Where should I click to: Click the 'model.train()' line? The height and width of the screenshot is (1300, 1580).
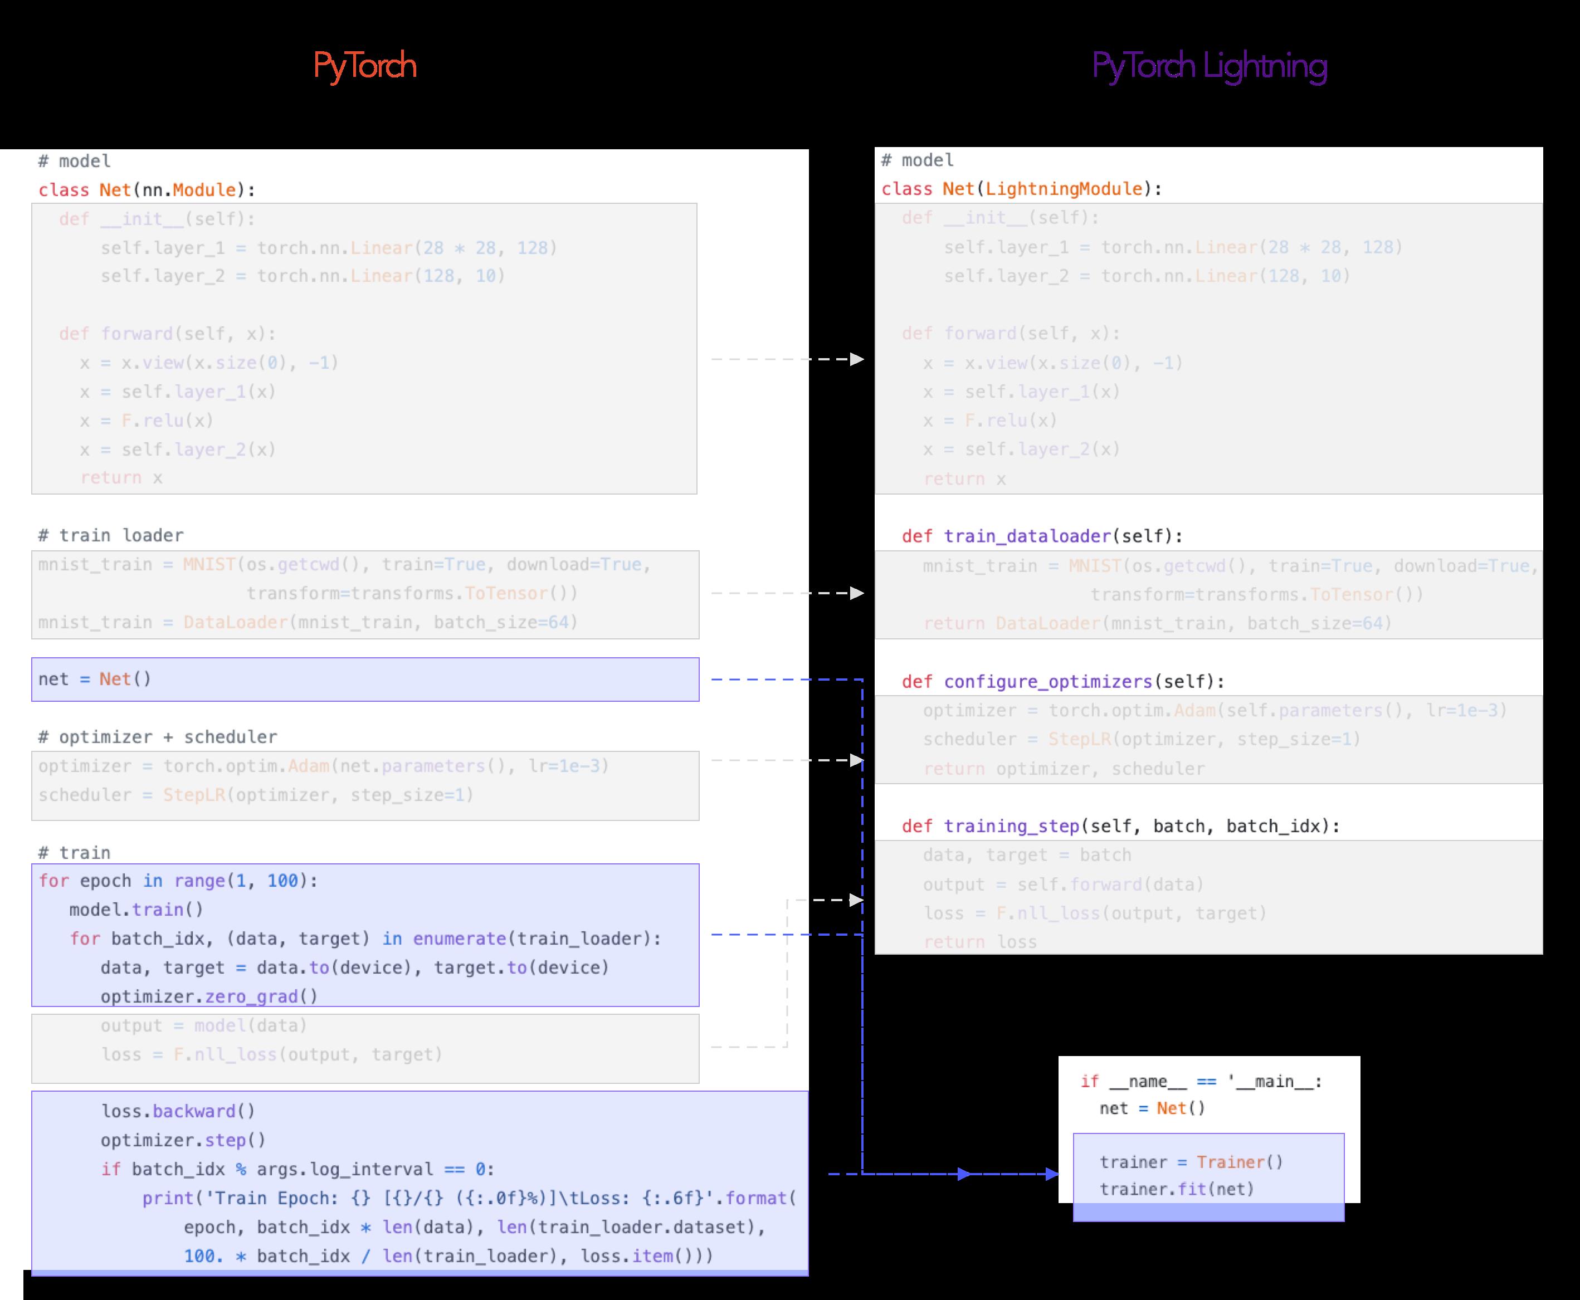pyautogui.click(x=136, y=910)
